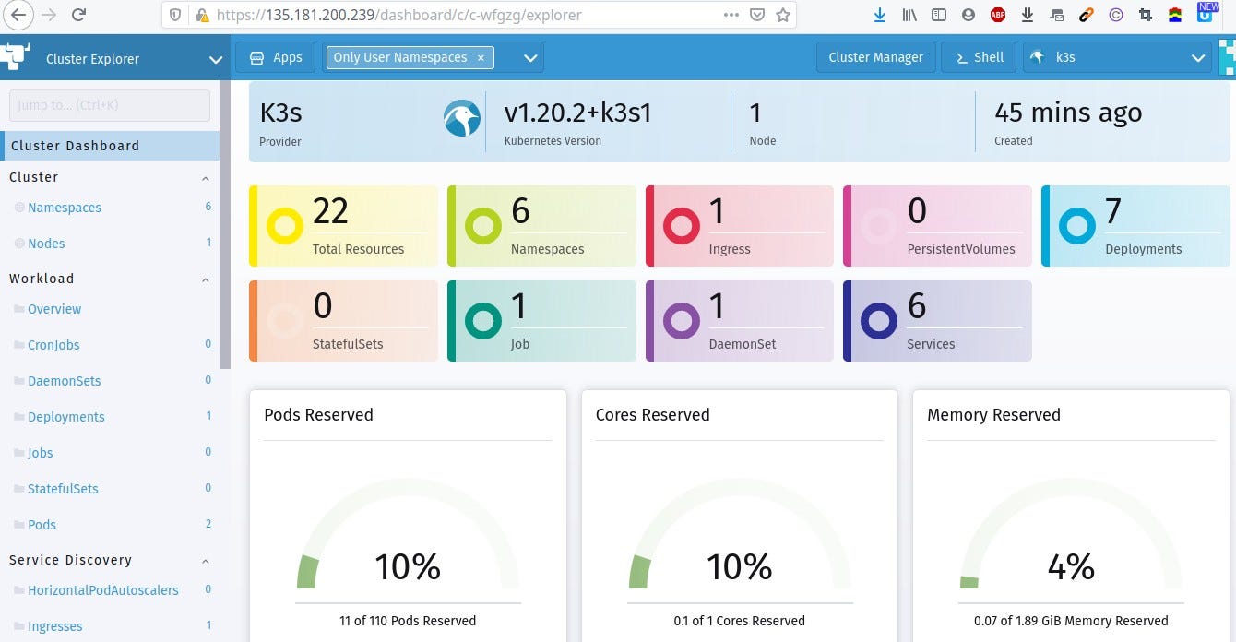Viewport: 1236px width, 642px height.
Task: Collapse the Service Discovery section
Action: [205, 561]
